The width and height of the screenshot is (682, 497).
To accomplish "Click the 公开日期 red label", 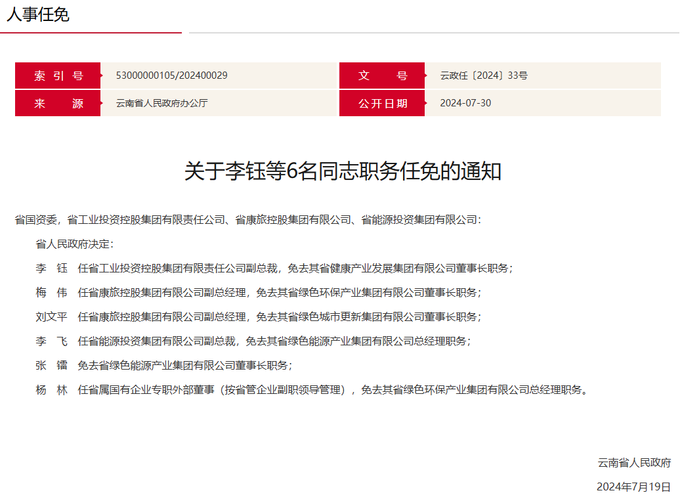I will click(382, 103).
